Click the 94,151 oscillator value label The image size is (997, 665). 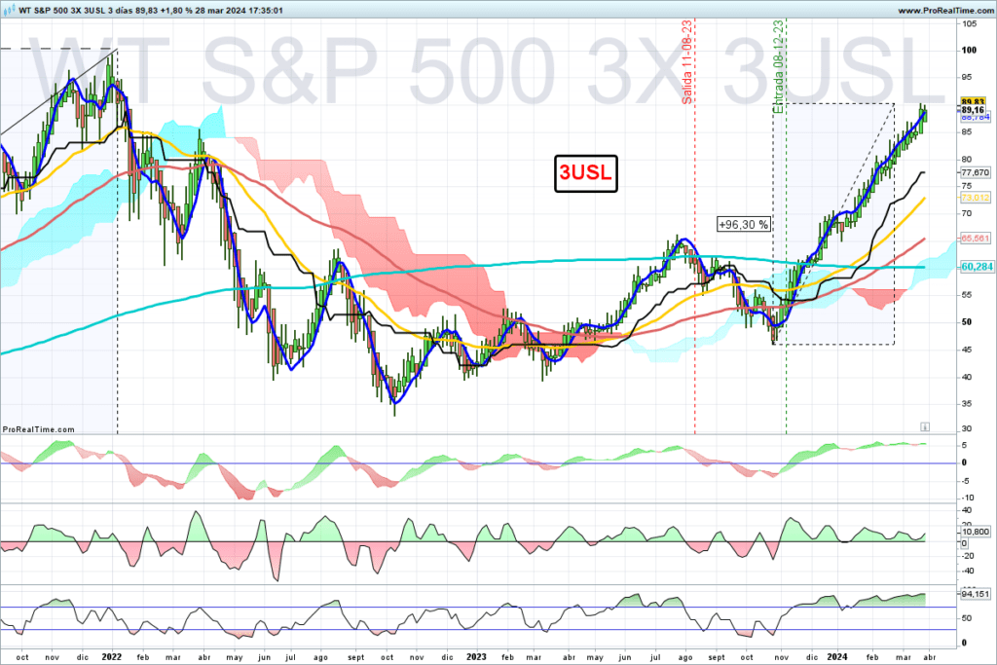click(x=976, y=594)
